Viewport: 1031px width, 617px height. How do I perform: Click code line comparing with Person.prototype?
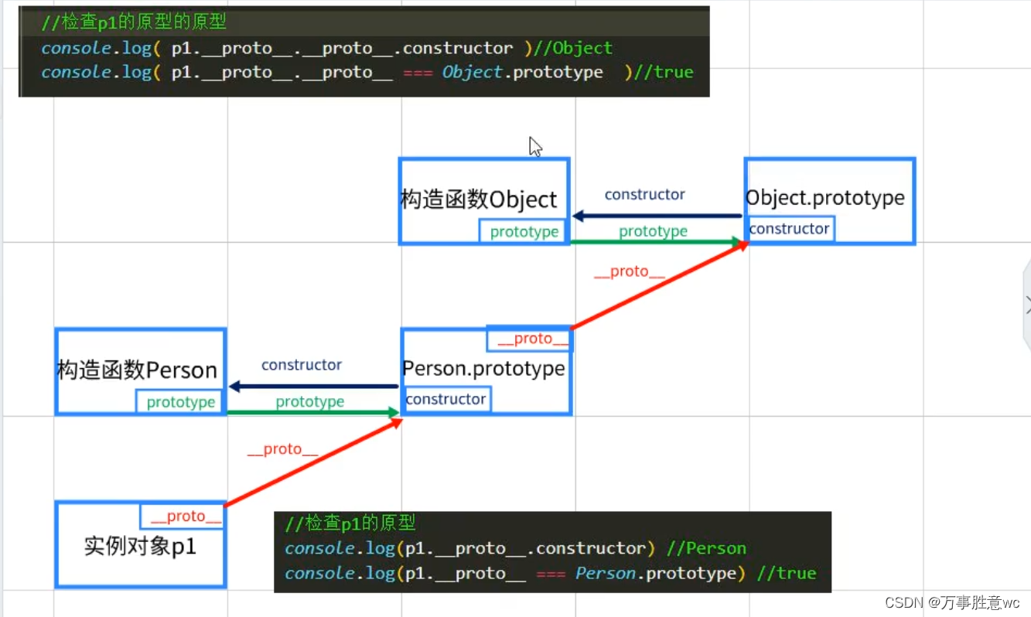(x=550, y=573)
